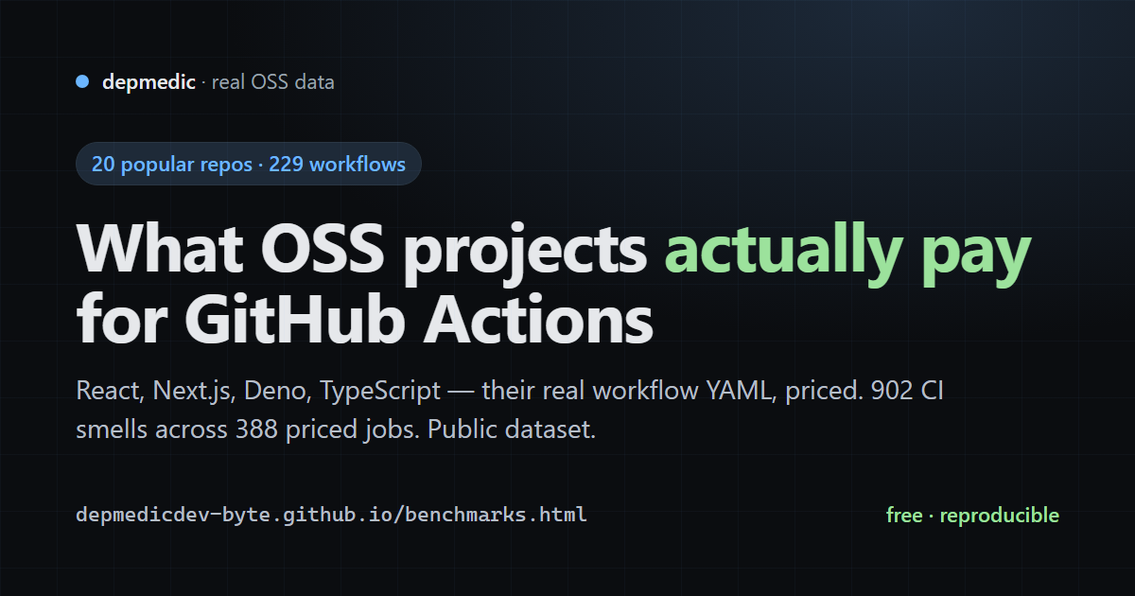The width and height of the screenshot is (1135, 596).
Task: Click 'TypeScript' in the subtitle
Action: [x=380, y=391]
